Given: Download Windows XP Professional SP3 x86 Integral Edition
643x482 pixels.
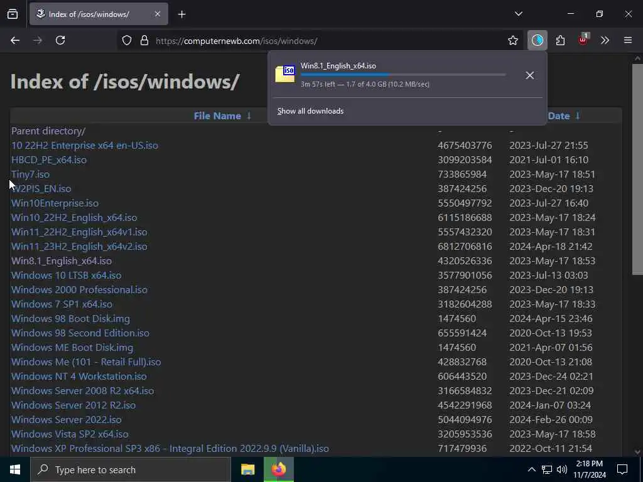Looking at the screenshot, I should [170, 448].
